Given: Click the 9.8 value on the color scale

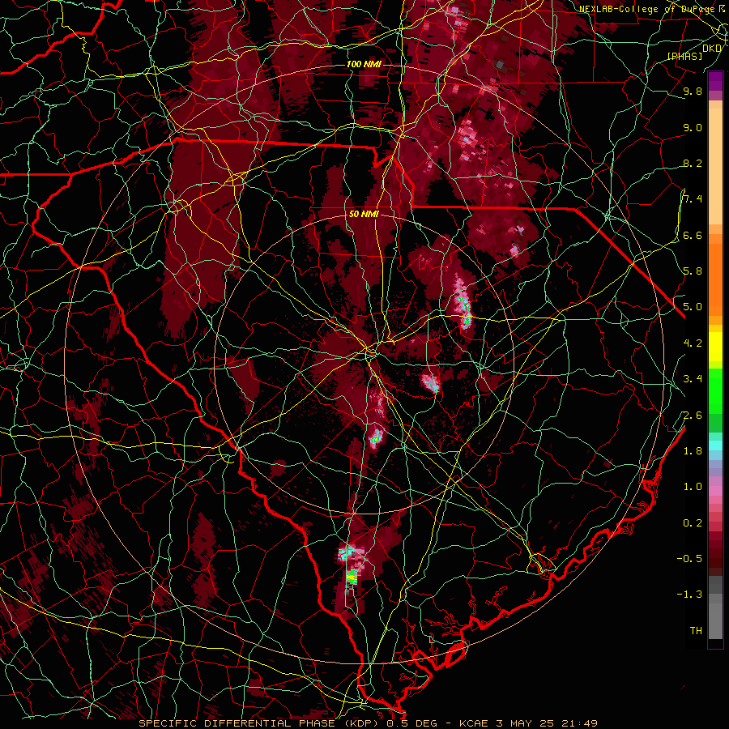Looking at the screenshot, I should (x=693, y=91).
